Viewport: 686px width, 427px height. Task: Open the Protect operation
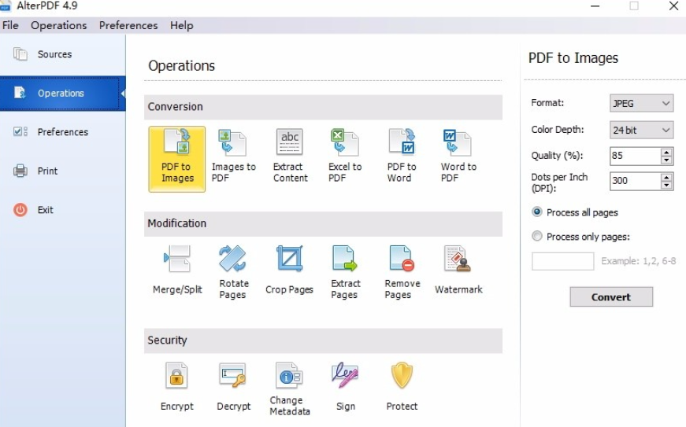pos(402,387)
